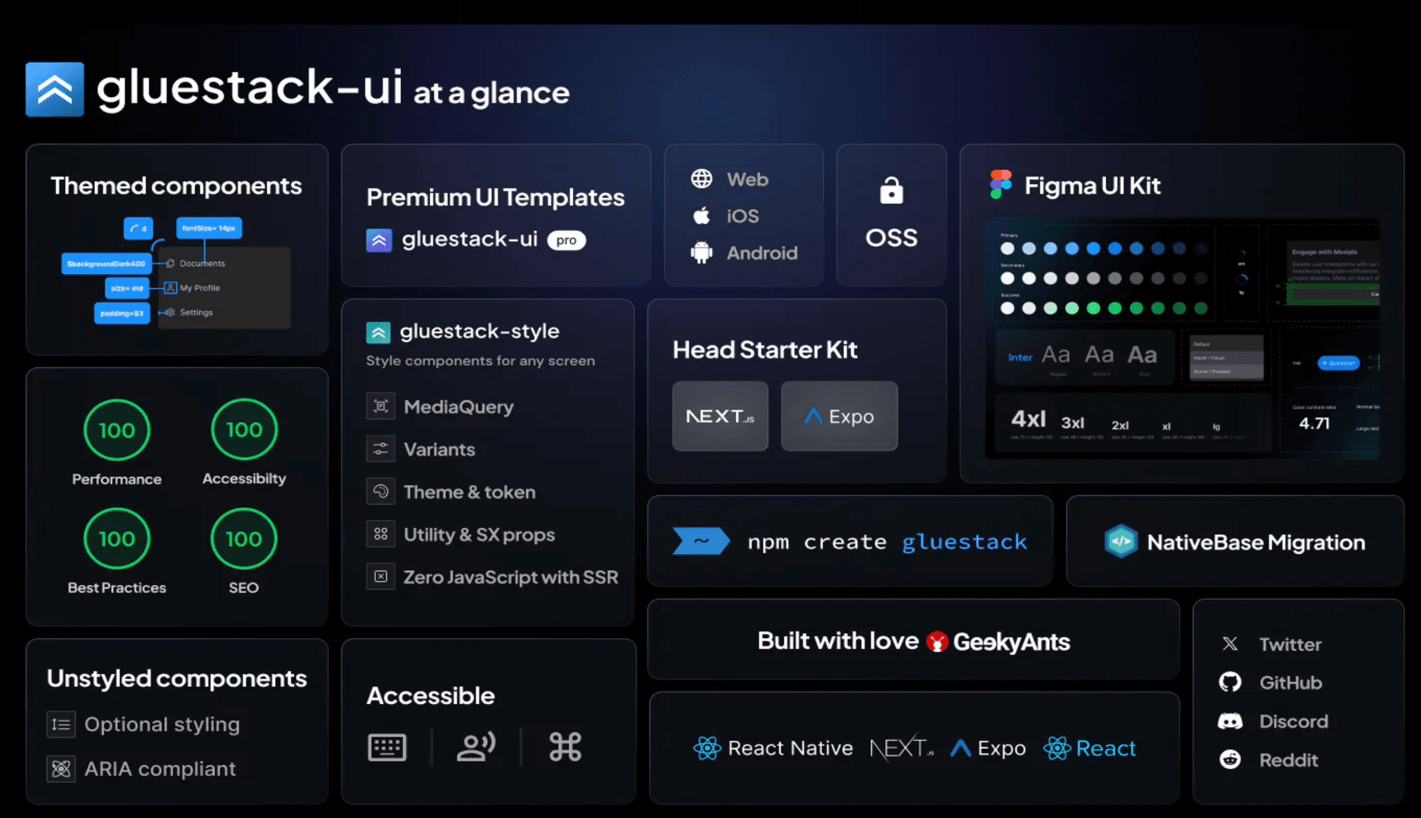Click the first white swatch in Primary row

(1007, 248)
